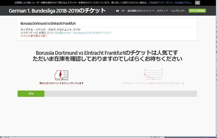
Task: Go to ヘルプセンター
Action: (x=178, y=11)
